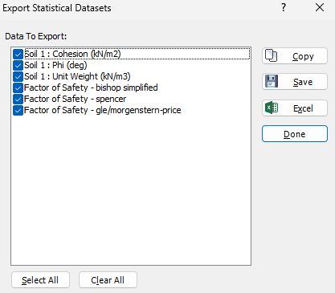Click the Copy button's clipboard icon

271,55
